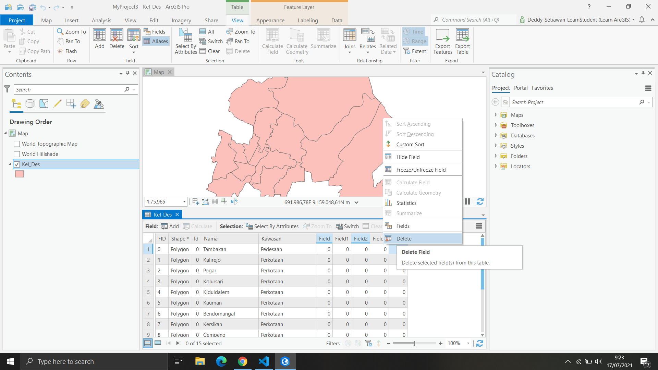This screenshot has height=370, width=658.
Task: Click the map view refresh icon
Action: click(480, 202)
